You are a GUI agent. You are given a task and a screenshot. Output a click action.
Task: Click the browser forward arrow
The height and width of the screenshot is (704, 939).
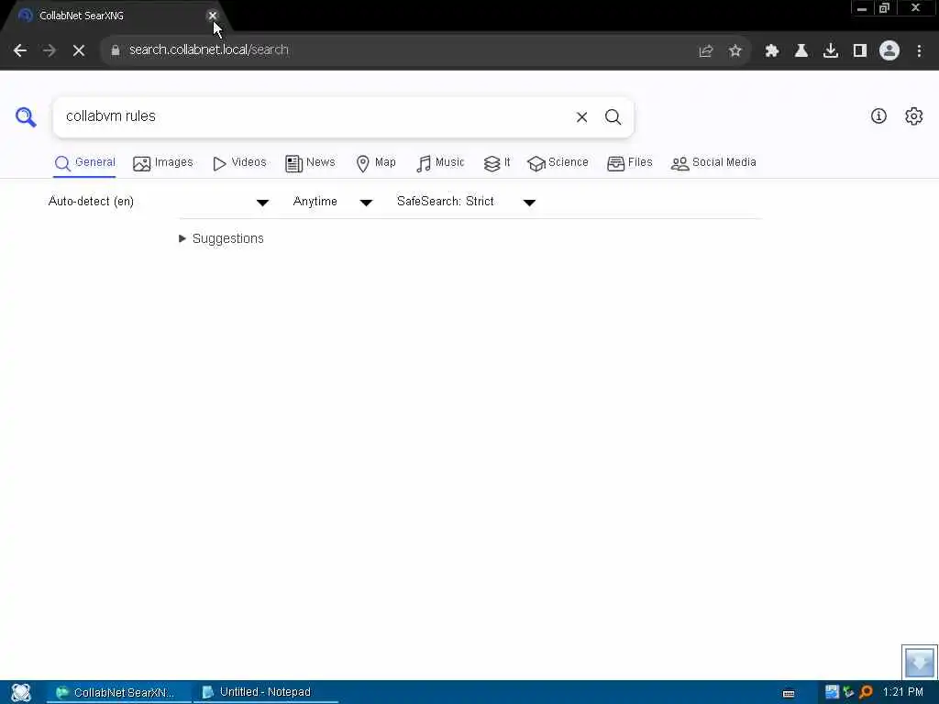click(x=50, y=50)
